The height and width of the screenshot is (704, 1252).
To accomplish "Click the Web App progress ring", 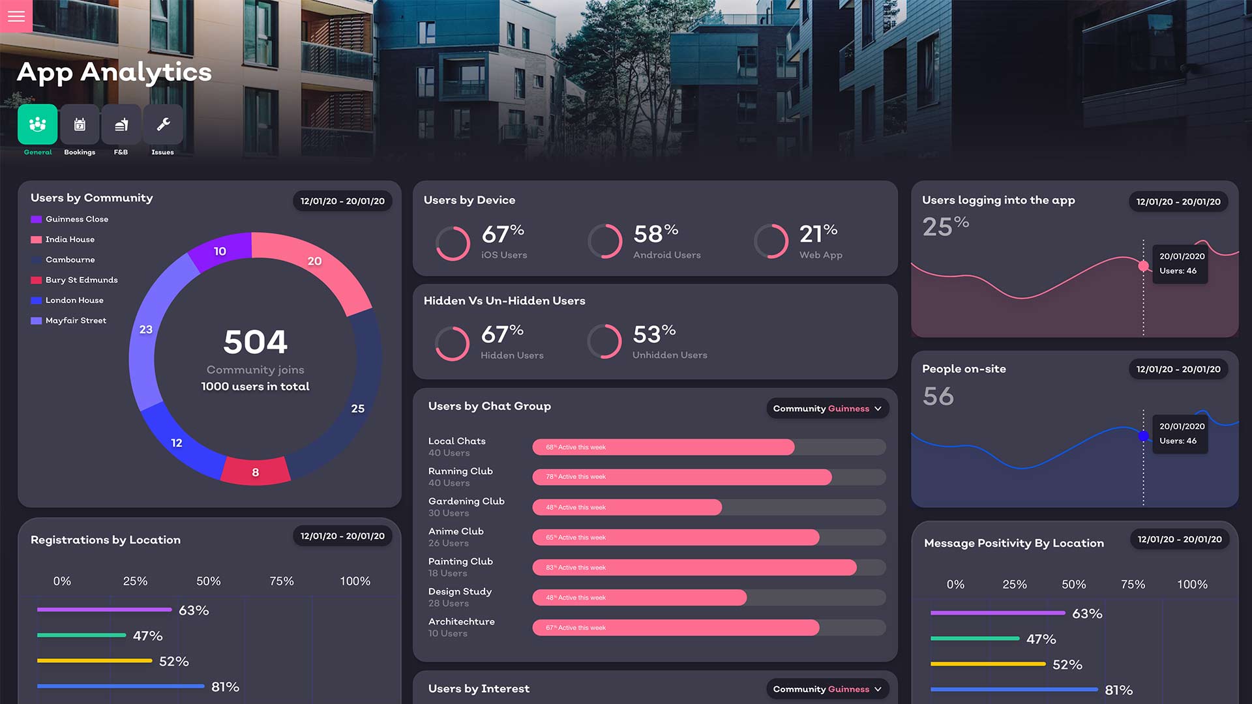I will click(771, 241).
